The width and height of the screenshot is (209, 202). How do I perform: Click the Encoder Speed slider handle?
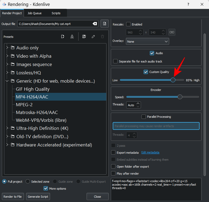pos(180,97)
